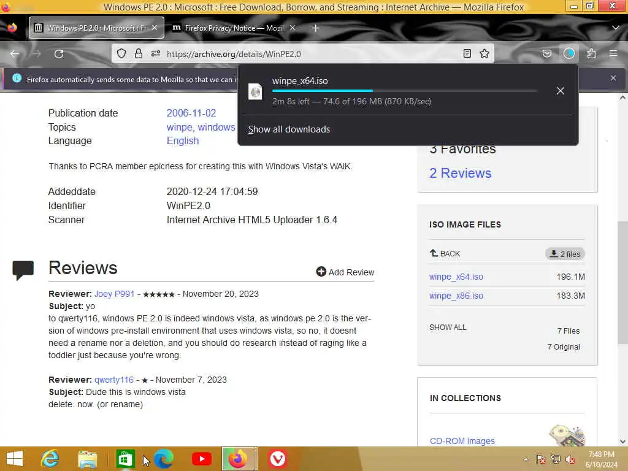Open YouTube taskbar icon
The image size is (628, 471).
(201, 459)
